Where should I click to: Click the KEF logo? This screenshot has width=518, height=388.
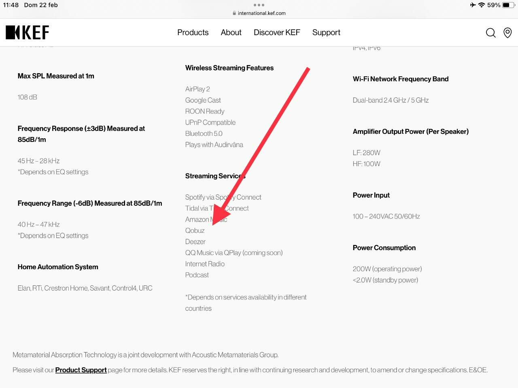click(27, 32)
